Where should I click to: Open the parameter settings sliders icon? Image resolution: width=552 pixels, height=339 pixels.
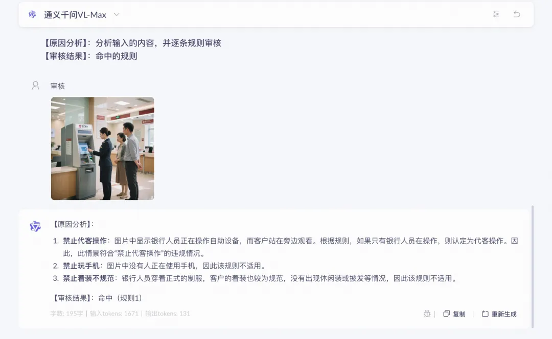pyautogui.click(x=496, y=14)
